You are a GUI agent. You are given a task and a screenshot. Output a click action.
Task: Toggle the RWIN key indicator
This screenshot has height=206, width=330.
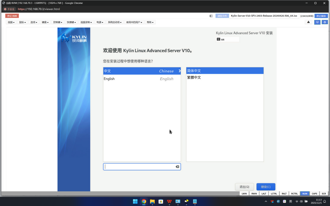coord(254,194)
